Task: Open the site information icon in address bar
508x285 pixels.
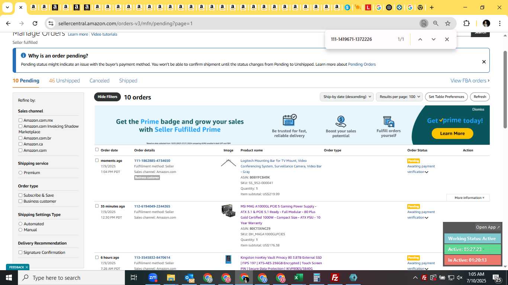Action: [x=51, y=23]
